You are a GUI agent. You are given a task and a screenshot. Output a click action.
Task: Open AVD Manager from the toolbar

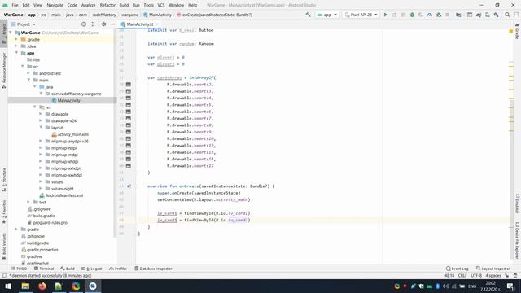487,15
